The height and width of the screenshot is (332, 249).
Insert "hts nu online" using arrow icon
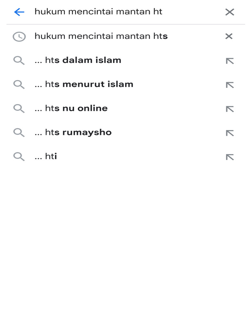point(230,109)
